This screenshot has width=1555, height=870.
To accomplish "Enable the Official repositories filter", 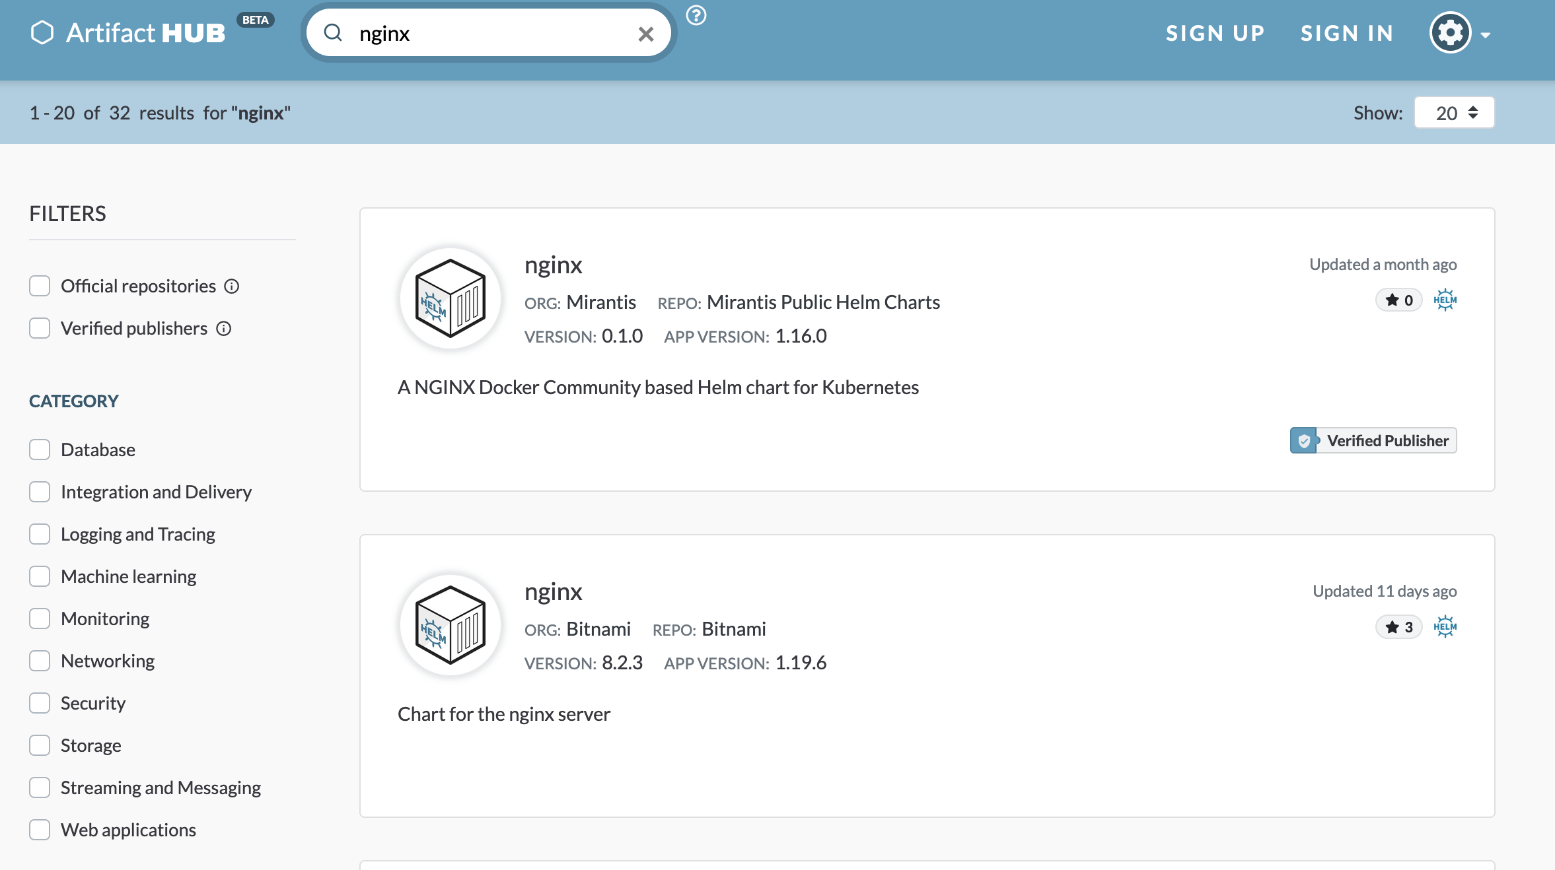I will (x=40, y=286).
